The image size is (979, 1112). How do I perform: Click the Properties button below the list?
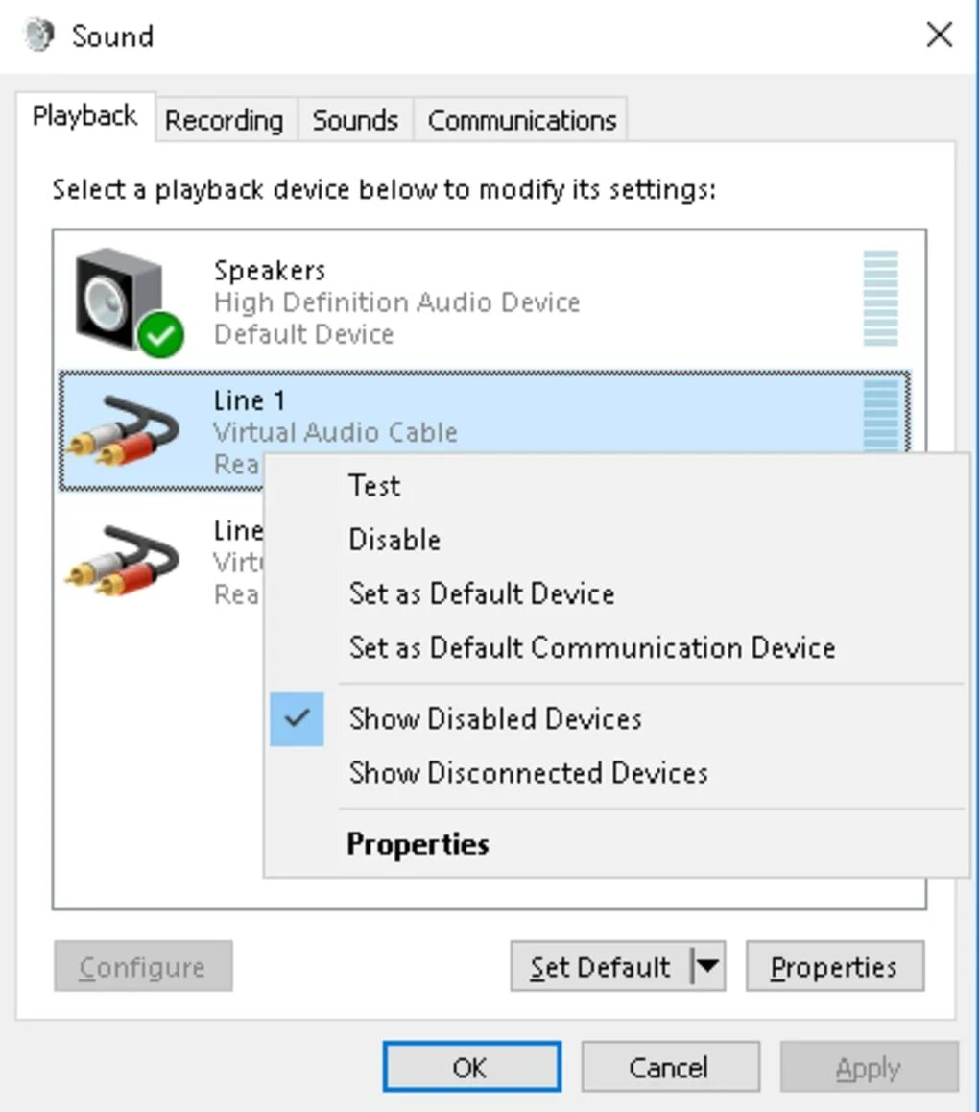coord(834,966)
